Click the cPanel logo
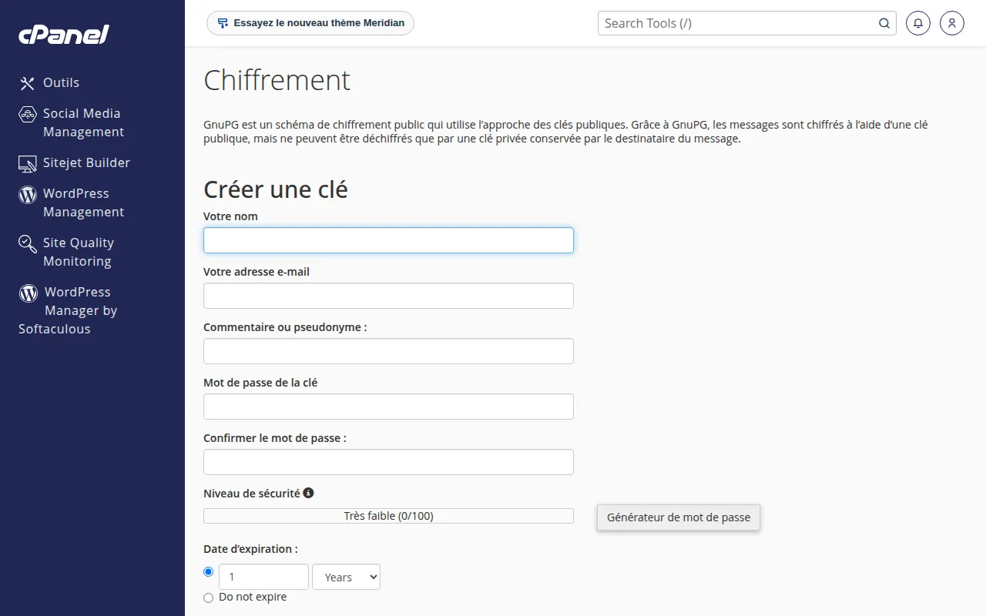Image resolution: width=986 pixels, height=616 pixels. coord(64,34)
